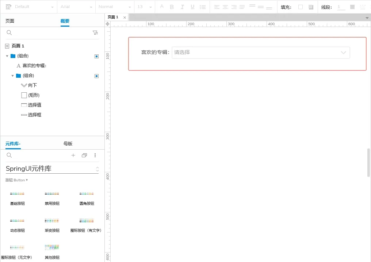Click the add library plus icon
This screenshot has height=262, width=371.
[x=73, y=155]
